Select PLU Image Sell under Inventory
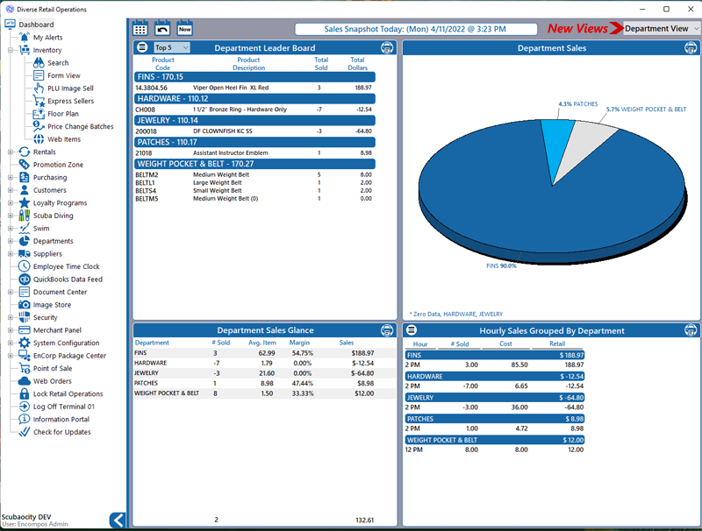 [70, 88]
